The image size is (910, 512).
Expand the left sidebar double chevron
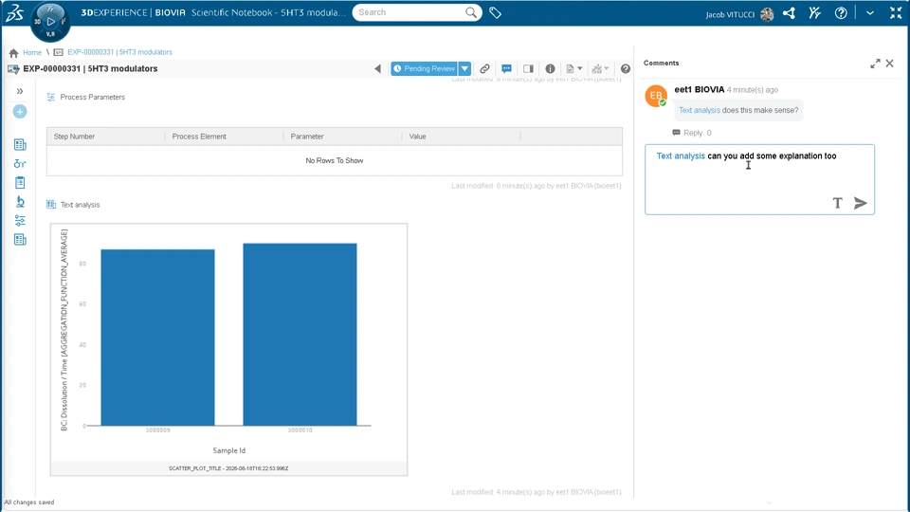pyautogui.click(x=20, y=91)
